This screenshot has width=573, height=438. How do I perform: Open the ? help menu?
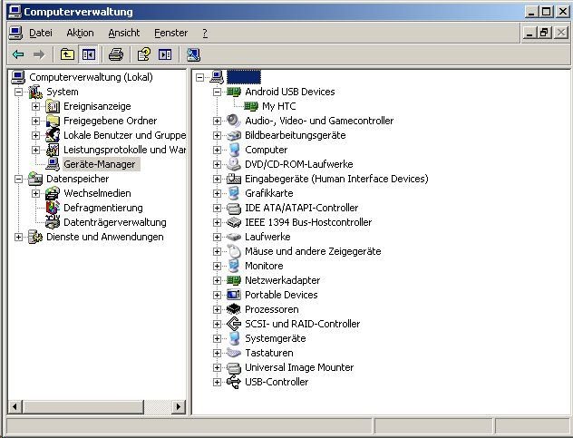point(205,33)
